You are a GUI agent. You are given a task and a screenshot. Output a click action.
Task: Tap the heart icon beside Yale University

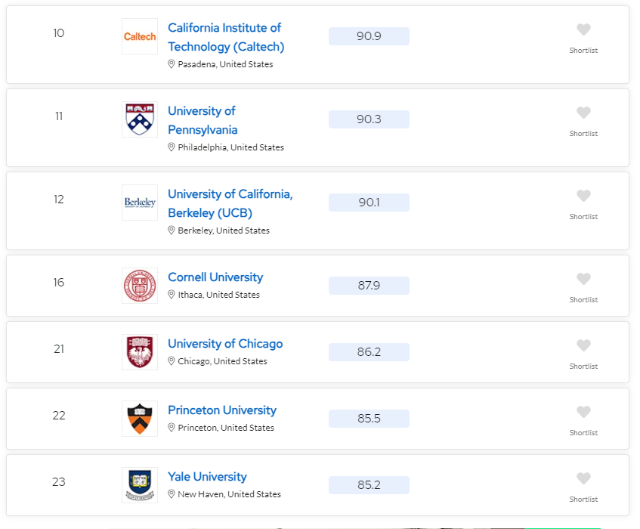[583, 479]
